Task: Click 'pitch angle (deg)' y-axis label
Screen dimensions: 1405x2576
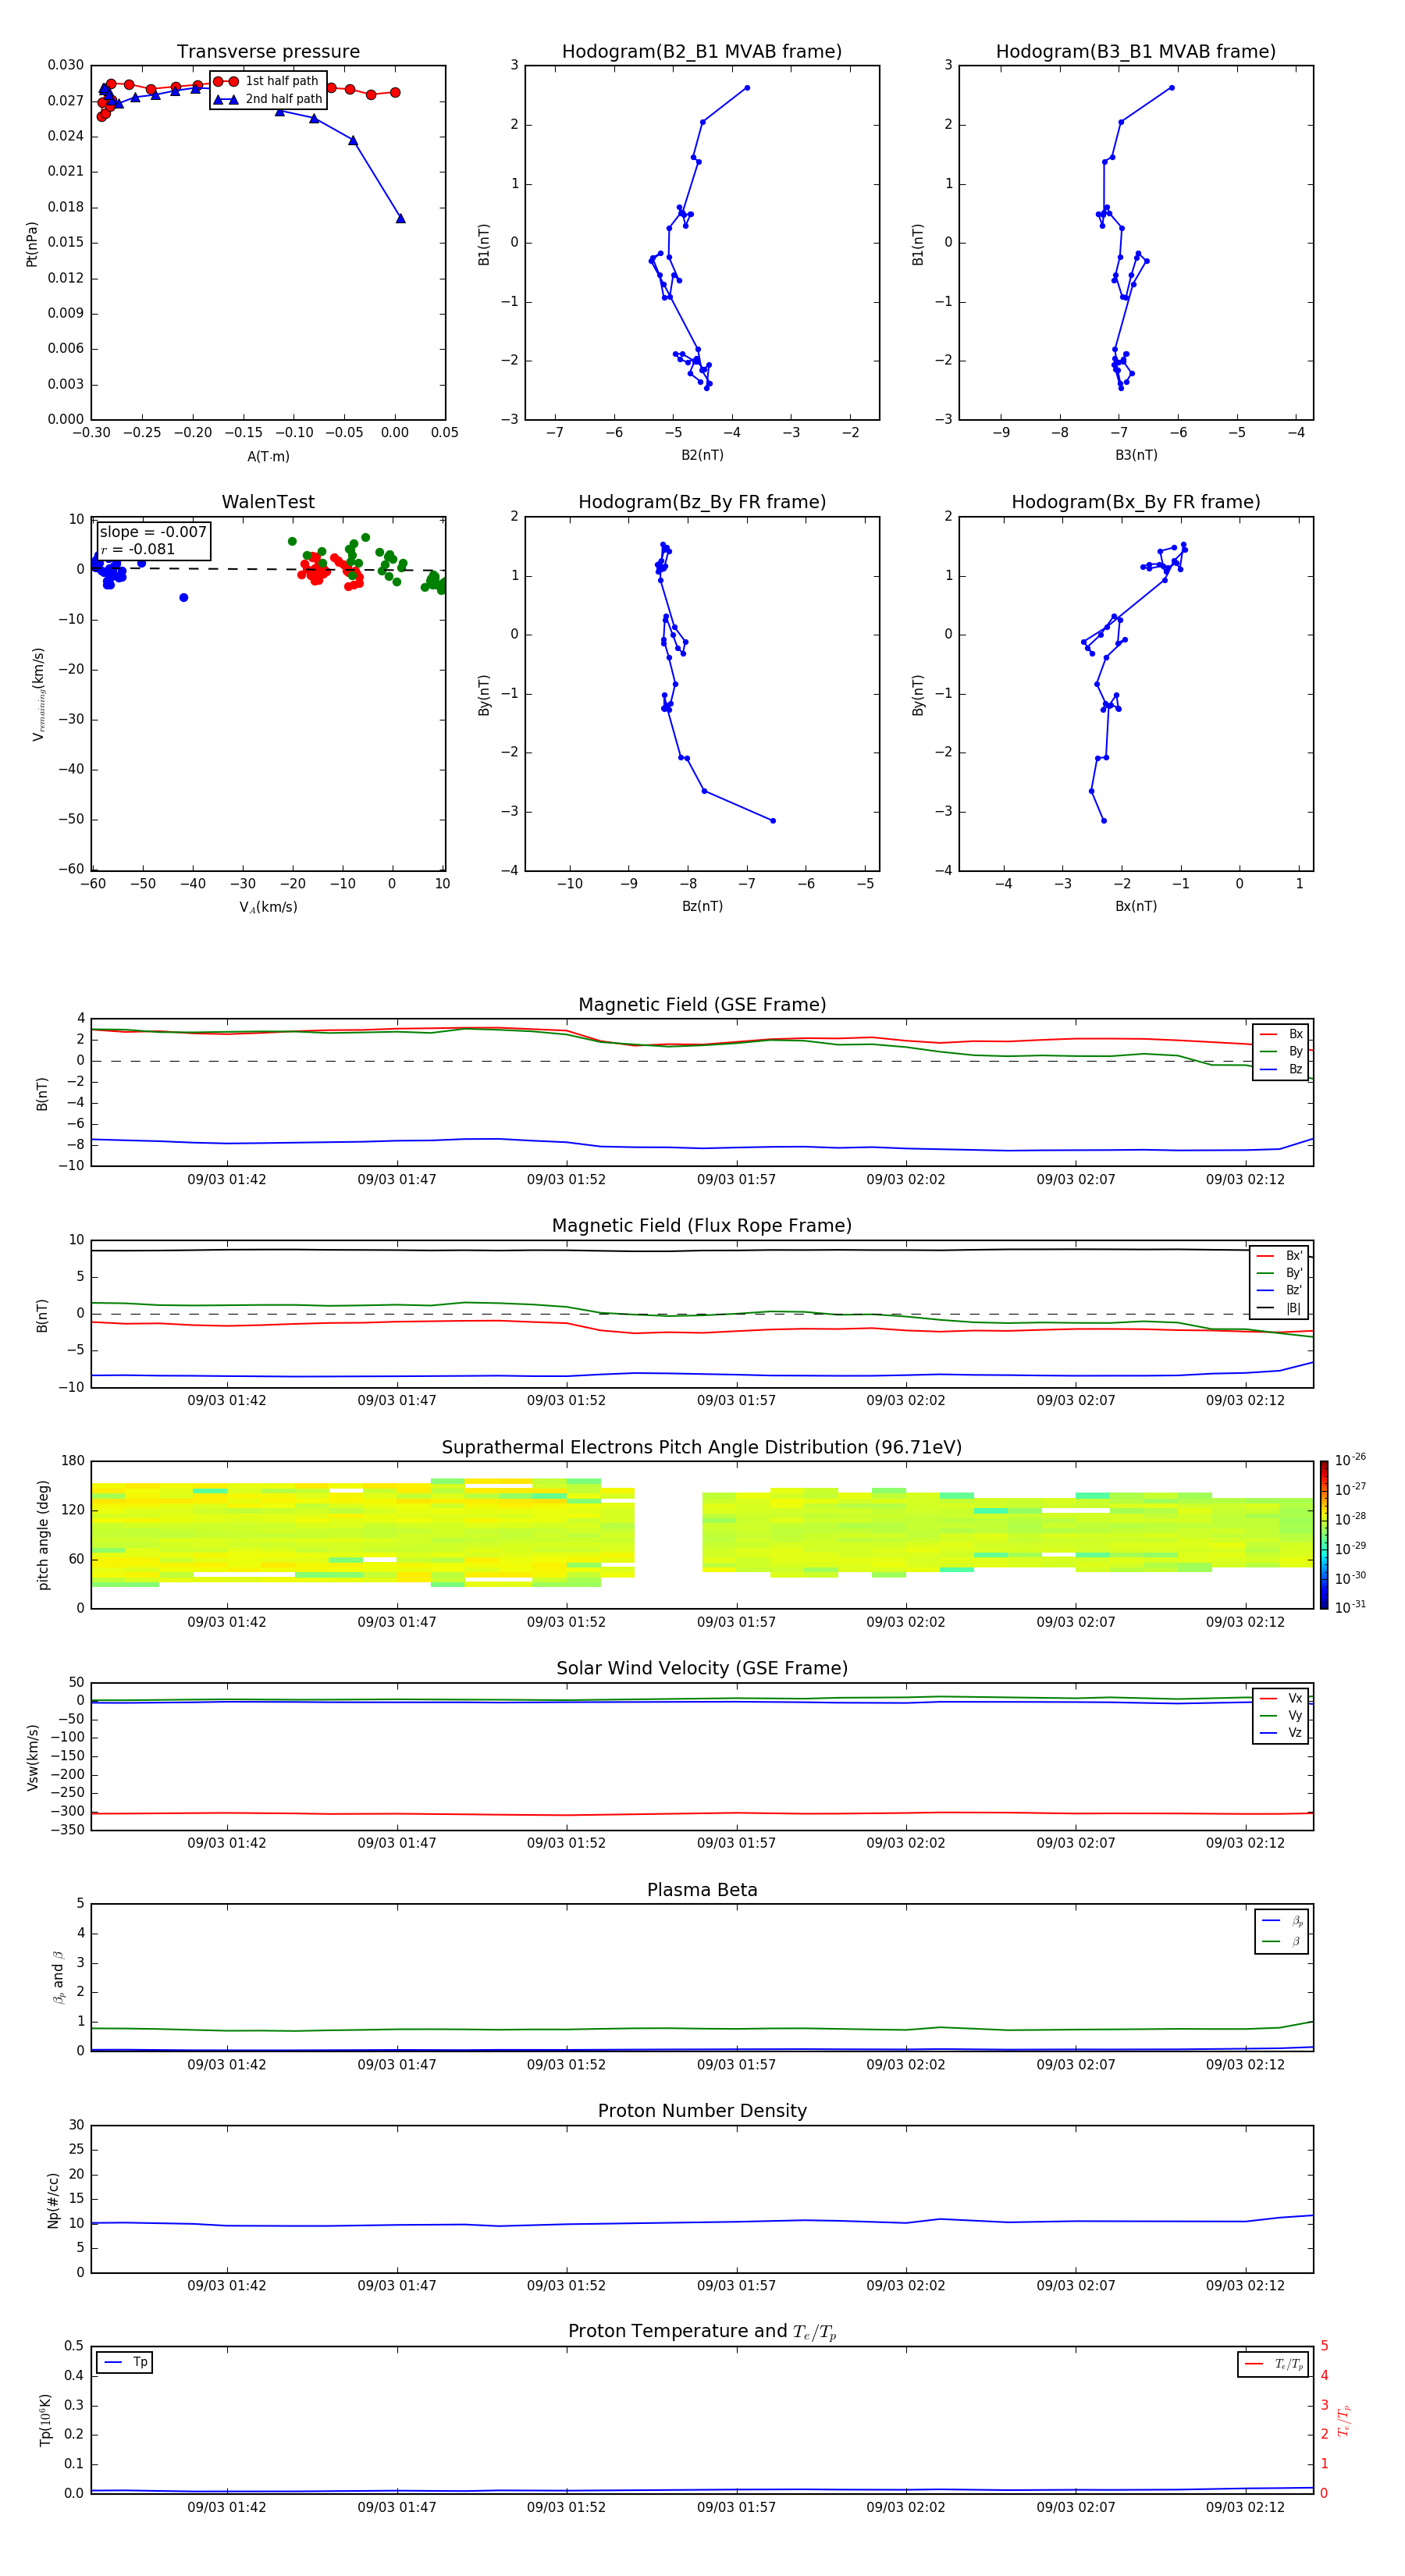Action: pyautogui.click(x=43, y=1535)
